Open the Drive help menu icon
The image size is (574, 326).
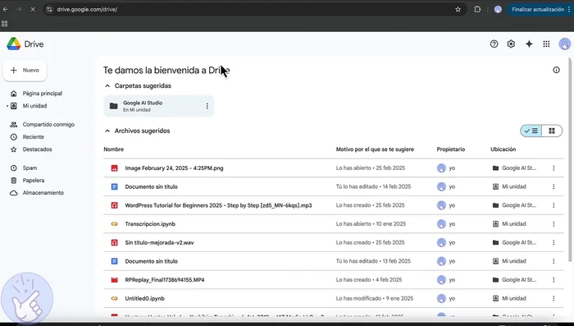tap(494, 44)
